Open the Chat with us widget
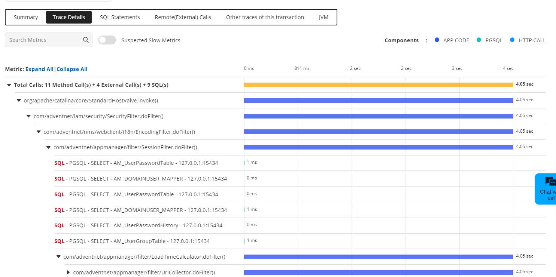 [547, 189]
